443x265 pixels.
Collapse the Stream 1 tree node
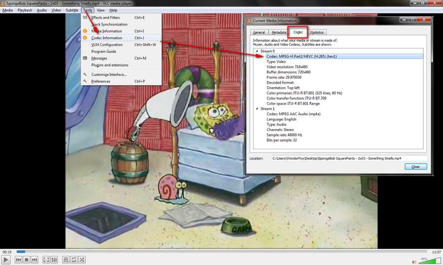pyautogui.click(x=257, y=108)
